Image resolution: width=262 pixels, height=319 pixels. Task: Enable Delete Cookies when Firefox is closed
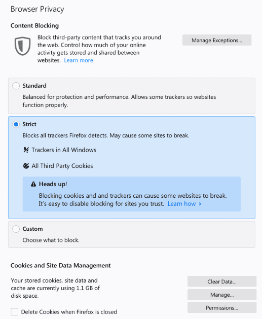click(14, 312)
